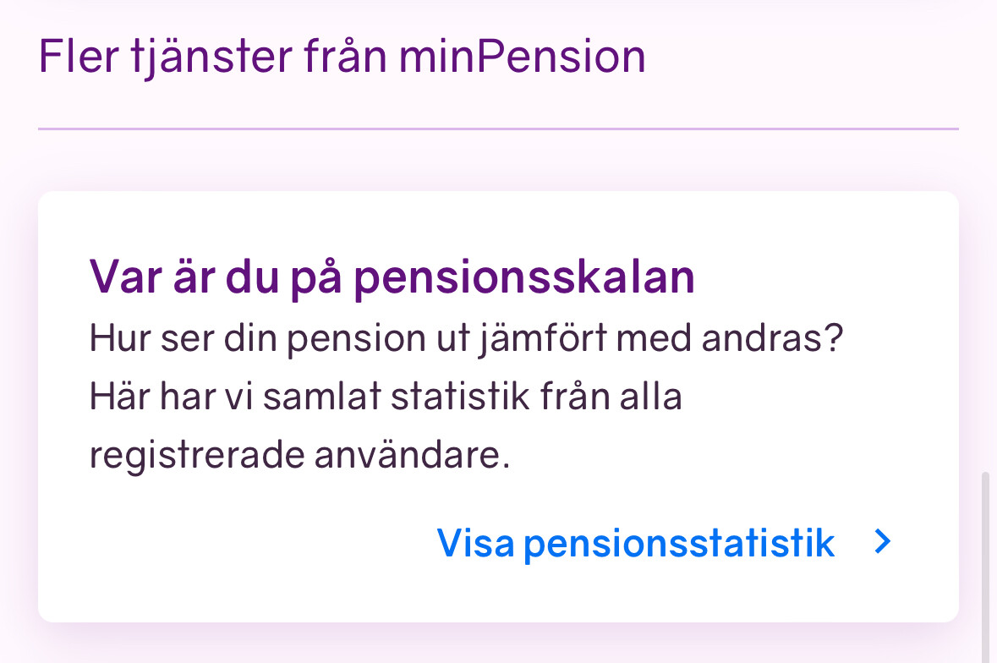
Task: Select the Fler tjänster från minPension heading
Action: [x=342, y=58]
